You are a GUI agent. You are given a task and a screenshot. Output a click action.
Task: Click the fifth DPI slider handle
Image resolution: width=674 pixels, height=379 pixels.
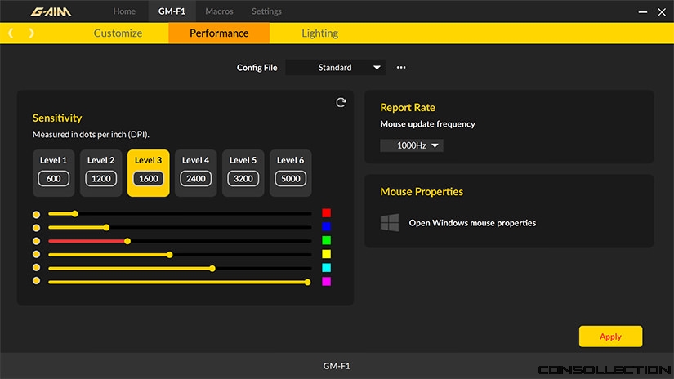point(212,269)
